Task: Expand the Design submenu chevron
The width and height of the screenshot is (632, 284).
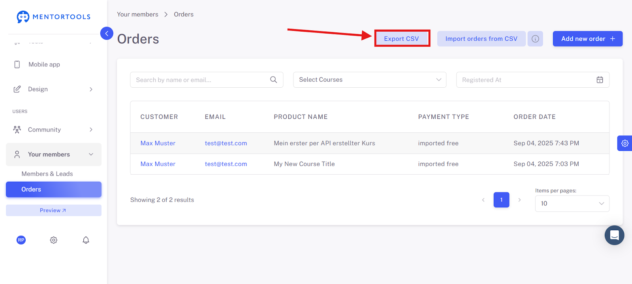Action: pyautogui.click(x=91, y=89)
